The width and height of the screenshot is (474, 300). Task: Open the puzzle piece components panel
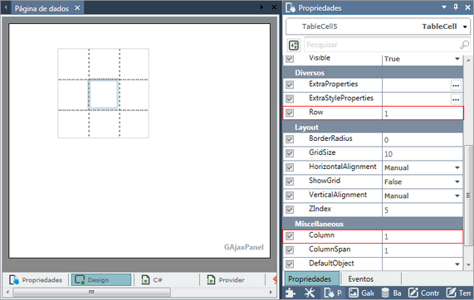coord(291,293)
